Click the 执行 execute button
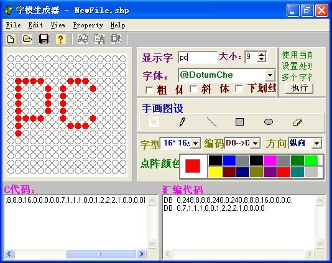The height and width of the screenshot is (263, 332). pyautogui.click(x=299, y=88)
